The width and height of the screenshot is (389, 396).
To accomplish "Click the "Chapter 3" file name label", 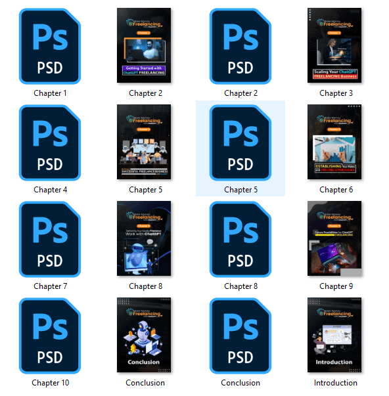I will (336, 93).
